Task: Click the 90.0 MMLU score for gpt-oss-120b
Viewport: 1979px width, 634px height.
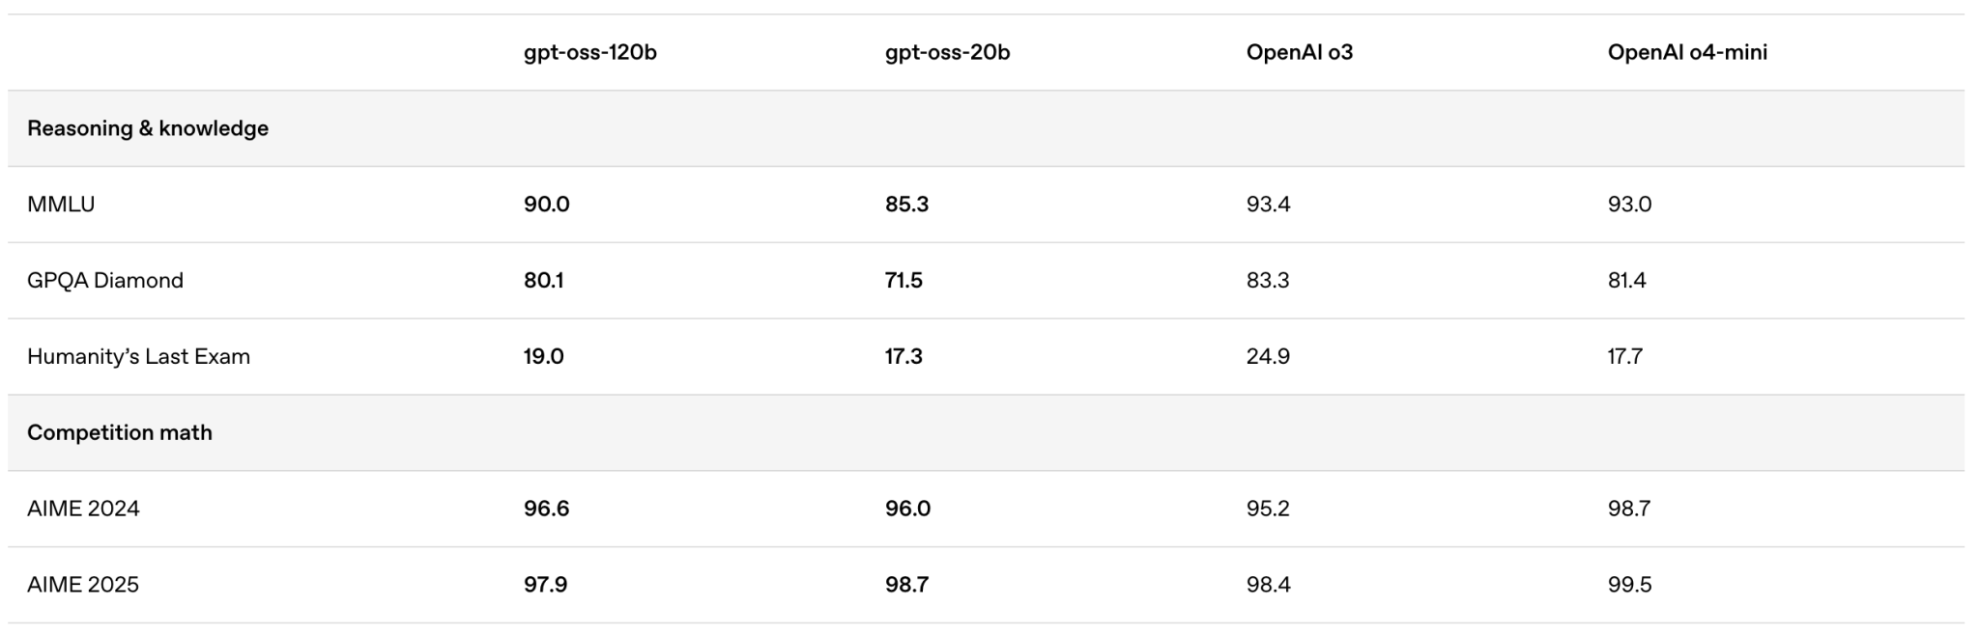Action: (546, 204)
